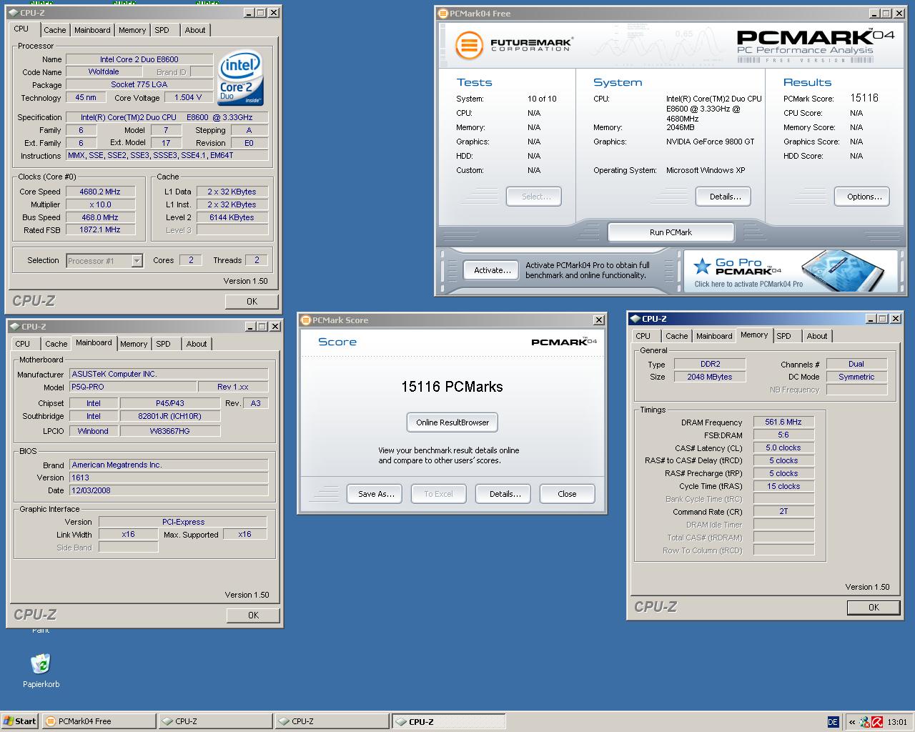The height and width of the screenshot is (732, 915).
Task: Select the third CPU-Z taskbar button
Action: click(448, 721)
